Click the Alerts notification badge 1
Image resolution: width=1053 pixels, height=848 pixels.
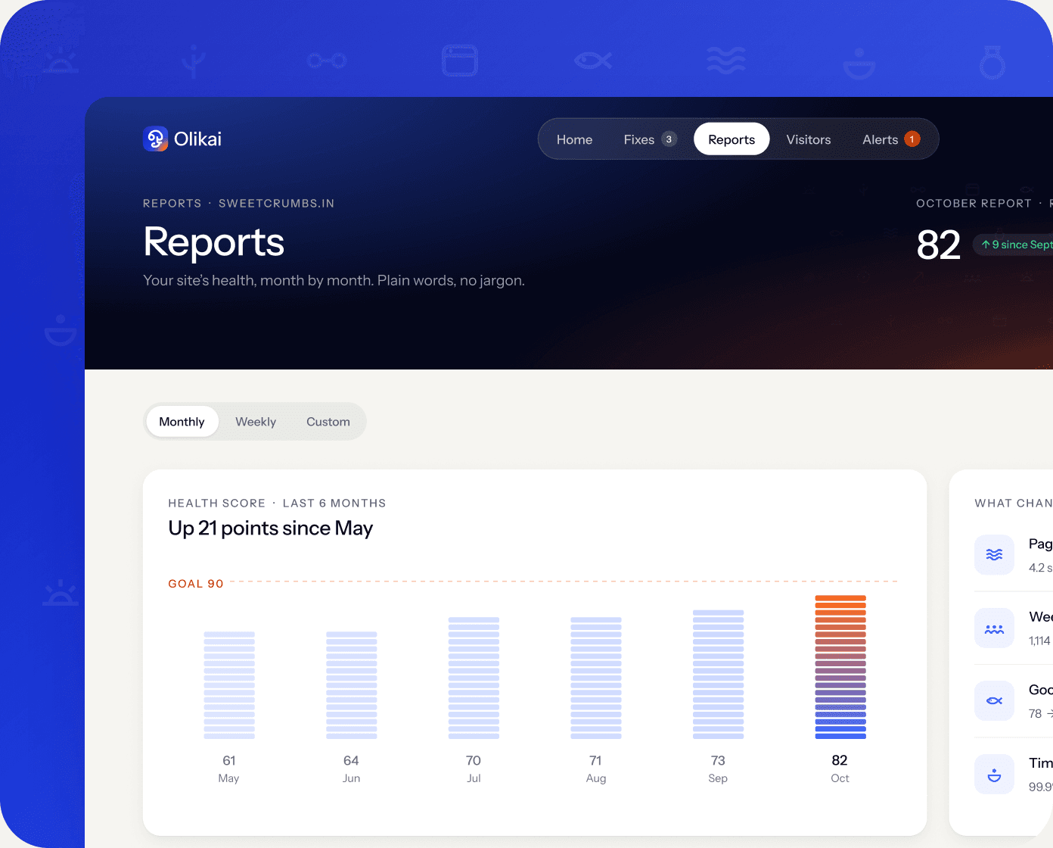[912, 139]
